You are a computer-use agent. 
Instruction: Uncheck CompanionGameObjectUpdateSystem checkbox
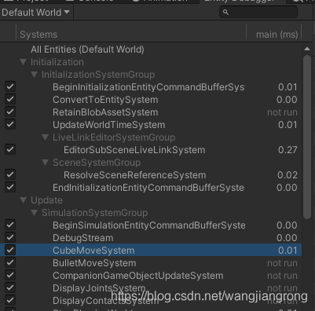coord(10,276)
